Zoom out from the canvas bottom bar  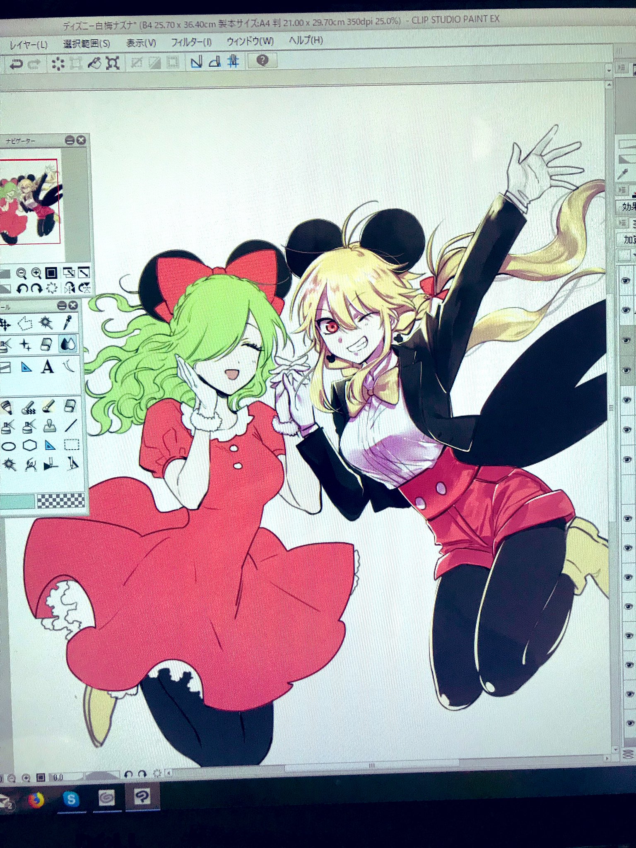click(x=11, y=779)
